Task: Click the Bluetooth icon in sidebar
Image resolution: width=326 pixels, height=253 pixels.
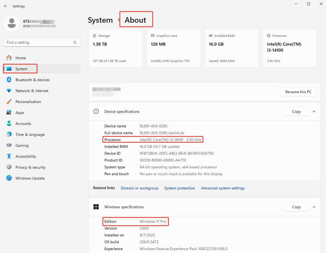Action: pos(9,80)
